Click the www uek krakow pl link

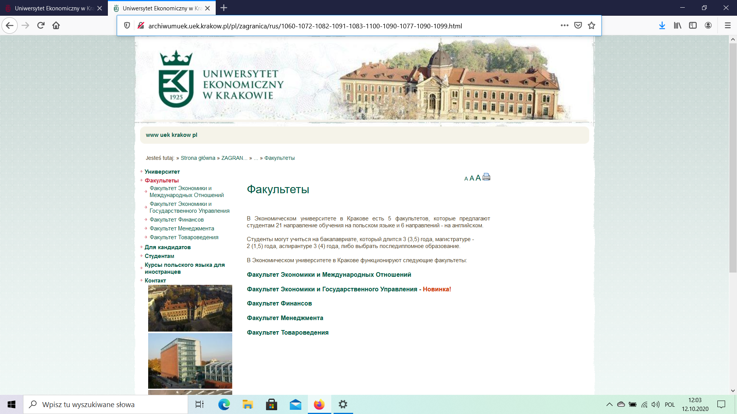[x=171, y=135]
